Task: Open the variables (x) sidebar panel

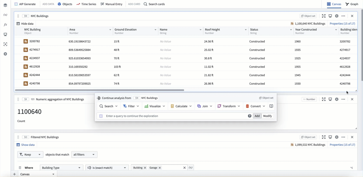Action: tap(5, 15)
